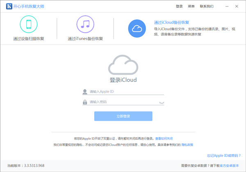The height and width of the screenshot is (172, 246).
Task: Click the 立即登录 button
Action: (x=123, y=116)
